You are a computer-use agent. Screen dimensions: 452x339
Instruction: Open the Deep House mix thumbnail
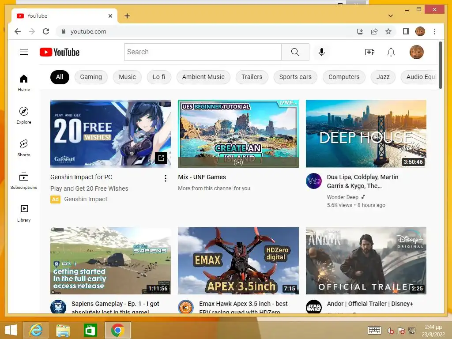pyautogui.click(x=366, y=133)
